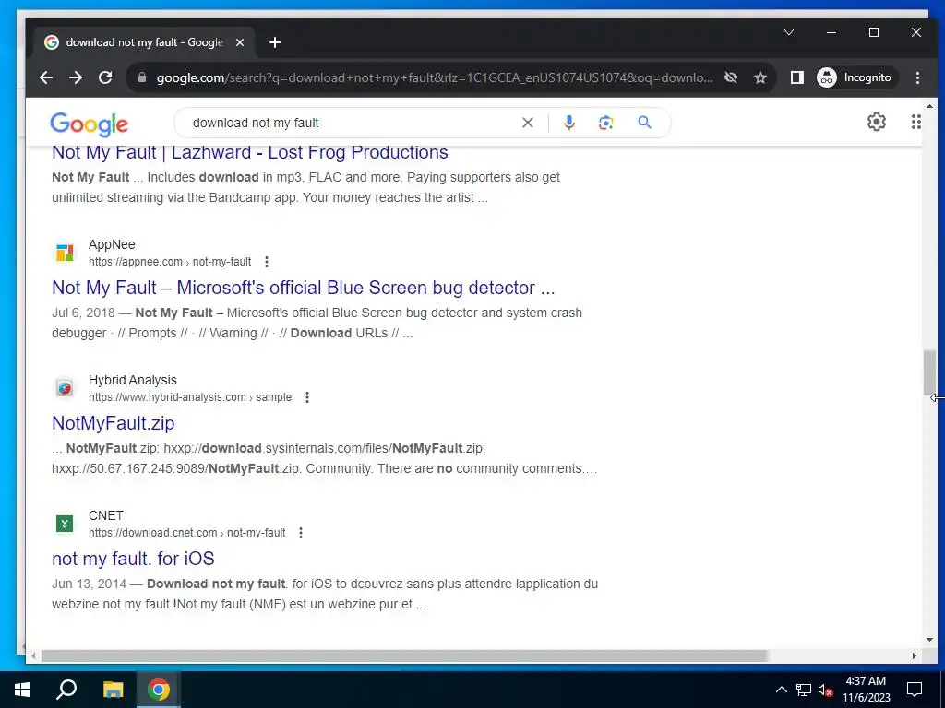Click the 'AppNee' site name text
Image resolution: width=945 pixels, height=708 pixels.
[x=112, y=244]
